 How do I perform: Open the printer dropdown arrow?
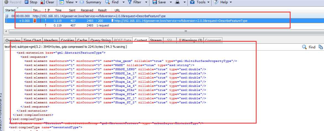pyautogui.click(x=184, y=2)
